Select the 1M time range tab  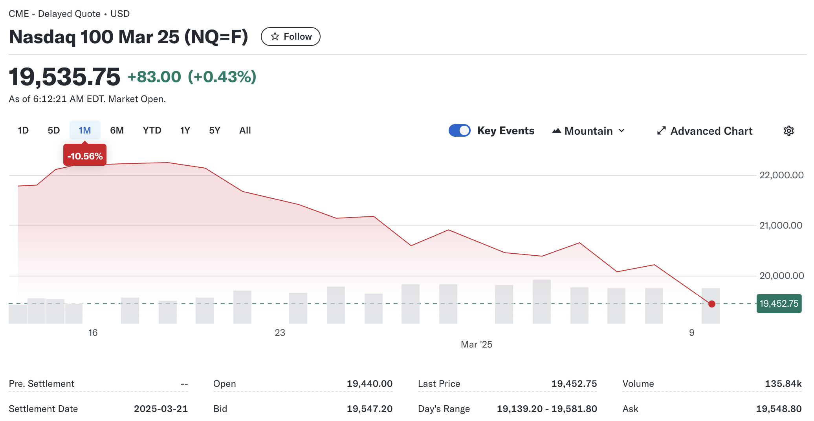(85, 130)
